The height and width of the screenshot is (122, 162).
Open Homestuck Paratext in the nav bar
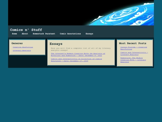click(x=44, y=34)
